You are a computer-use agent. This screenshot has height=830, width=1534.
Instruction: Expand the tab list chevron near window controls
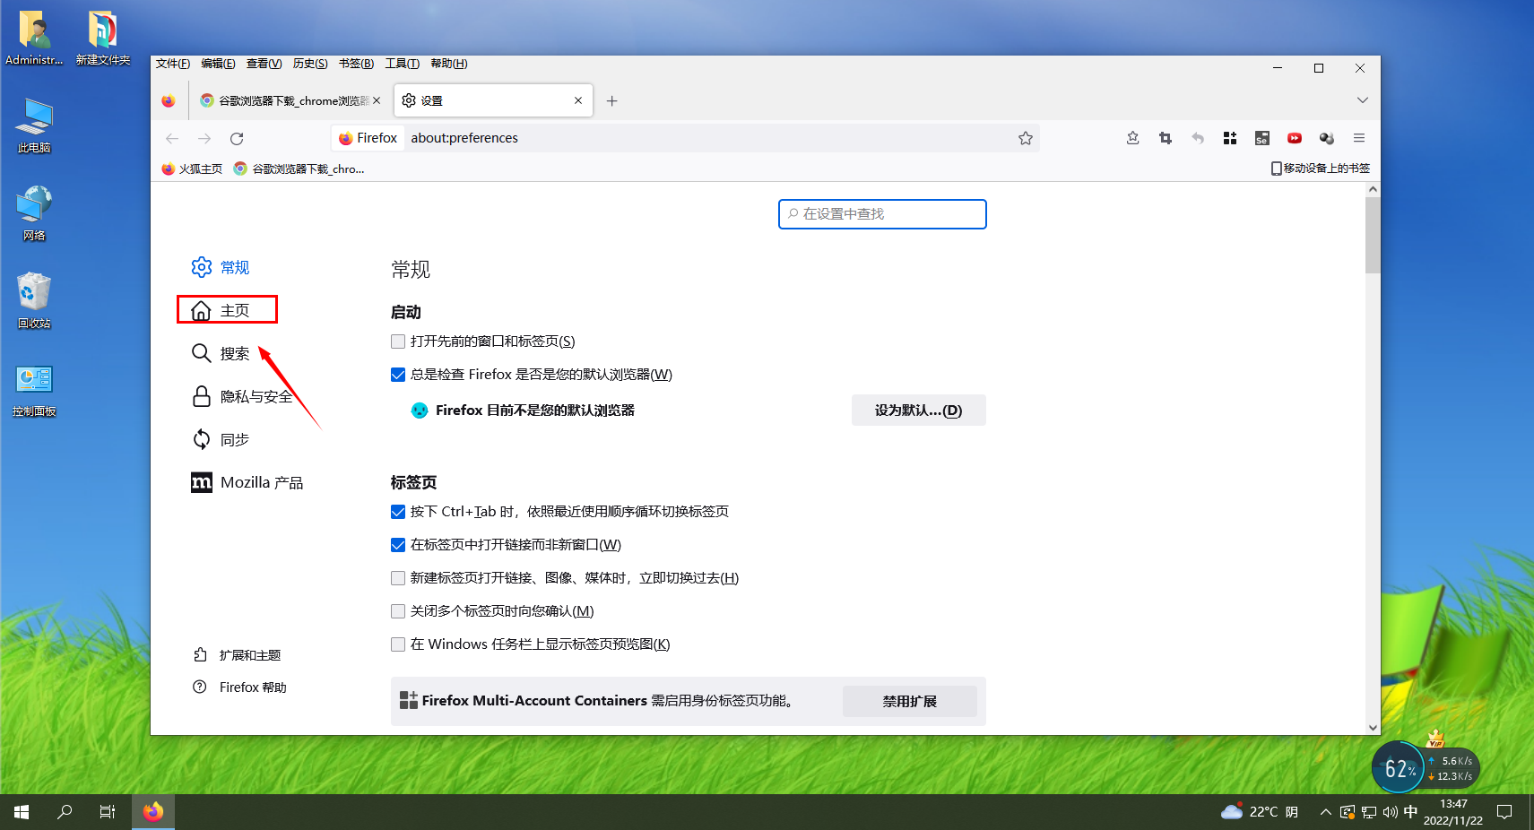click(x=1363, y=100)
